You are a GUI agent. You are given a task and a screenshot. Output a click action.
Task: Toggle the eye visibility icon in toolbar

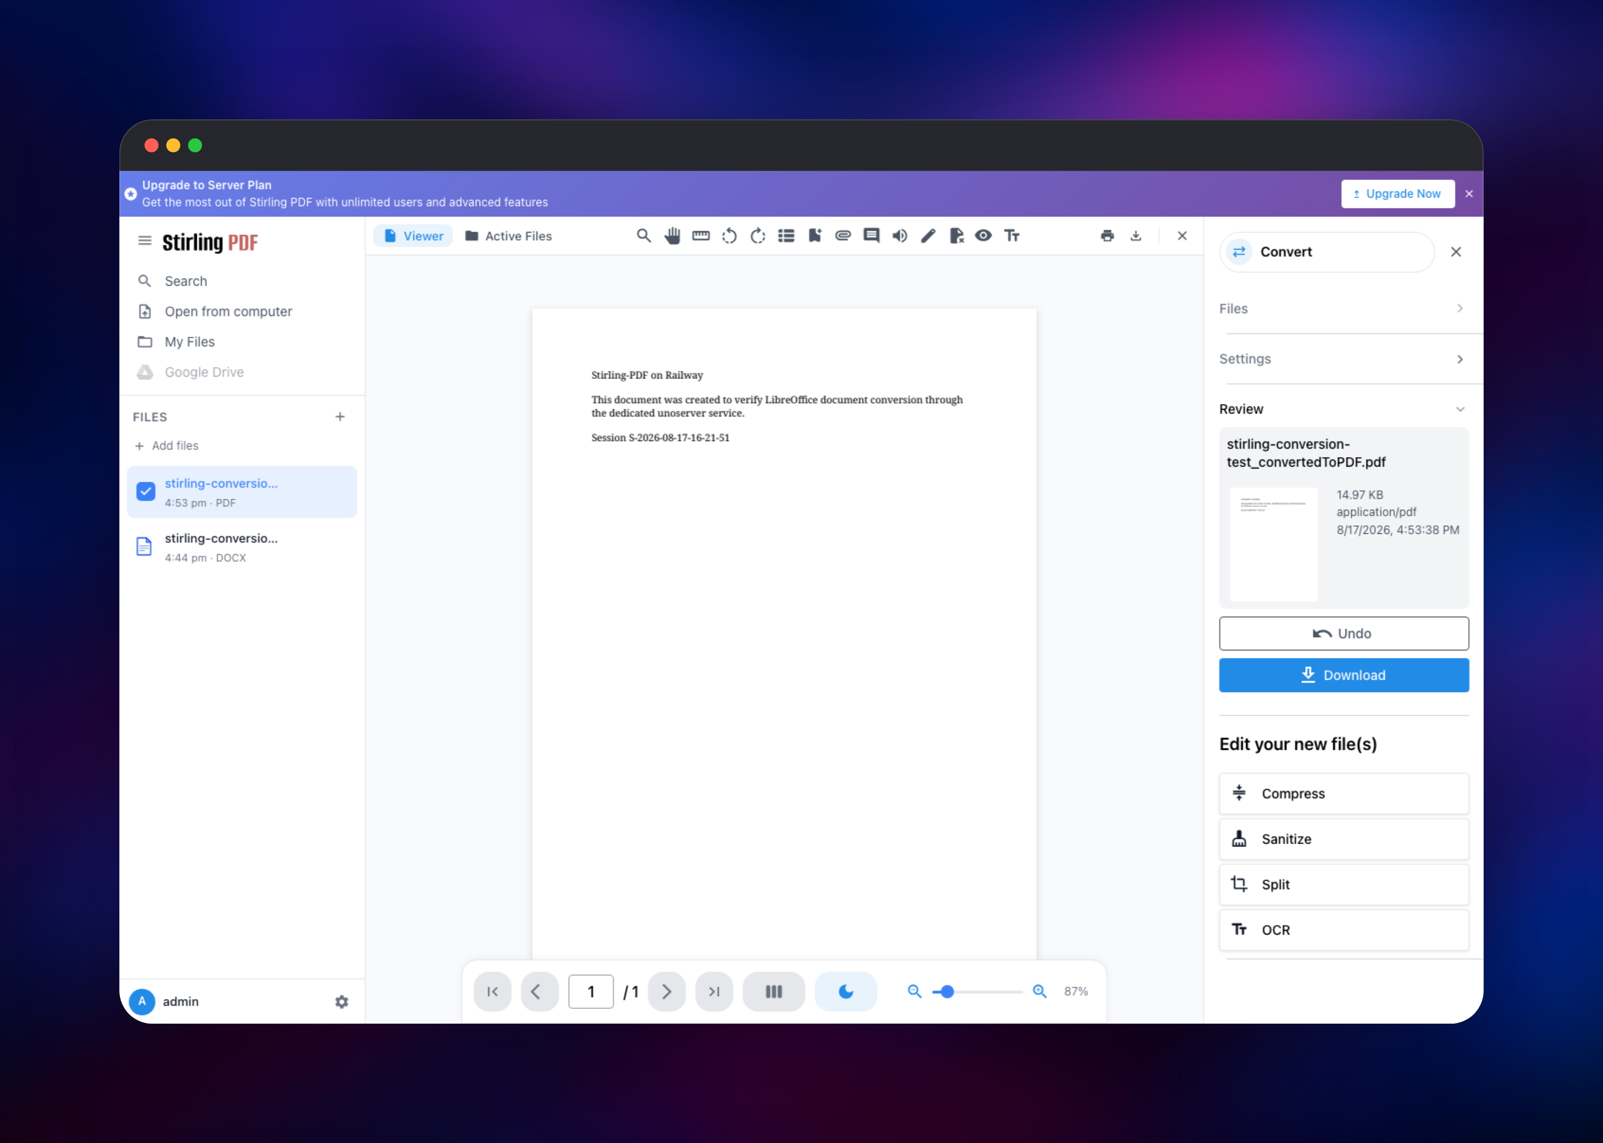point(984,236)
